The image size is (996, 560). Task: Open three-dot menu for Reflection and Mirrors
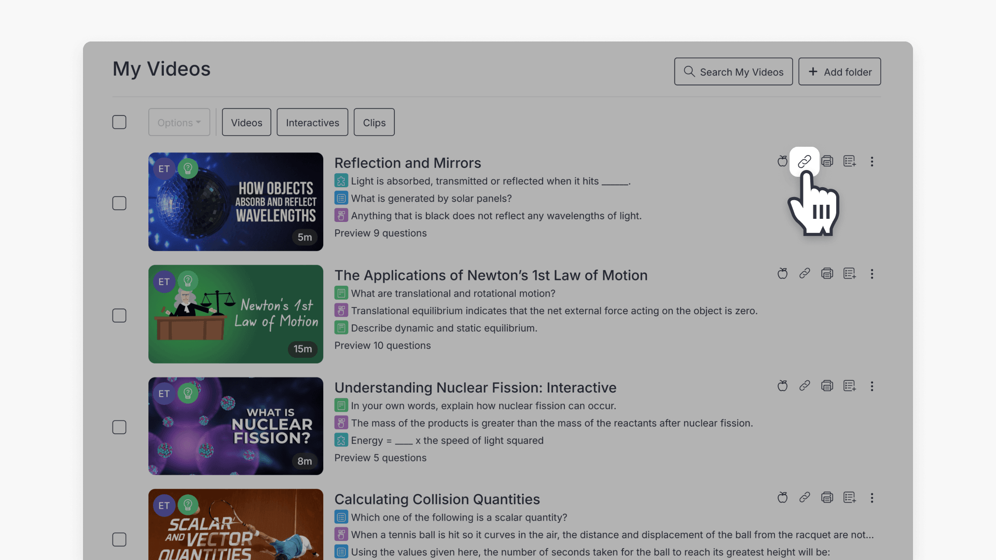(x=872, y=162)
